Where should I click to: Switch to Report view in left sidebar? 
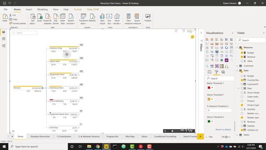click(4, 32)
